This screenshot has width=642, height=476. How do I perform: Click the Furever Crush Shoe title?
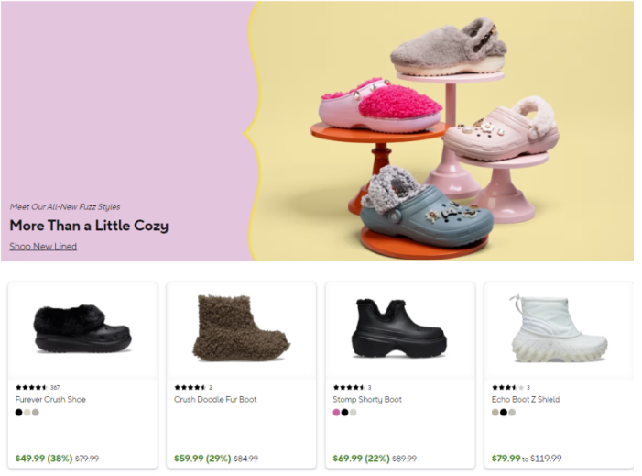click(x=50, y=399)
